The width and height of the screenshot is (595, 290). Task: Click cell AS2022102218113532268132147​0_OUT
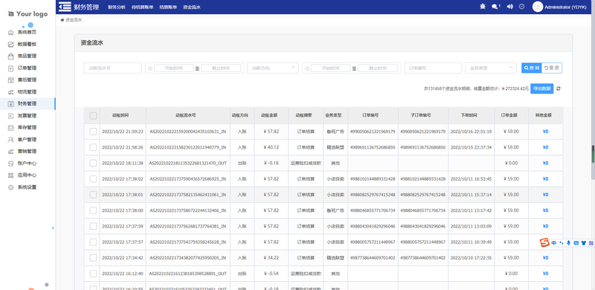pos(188,164)
